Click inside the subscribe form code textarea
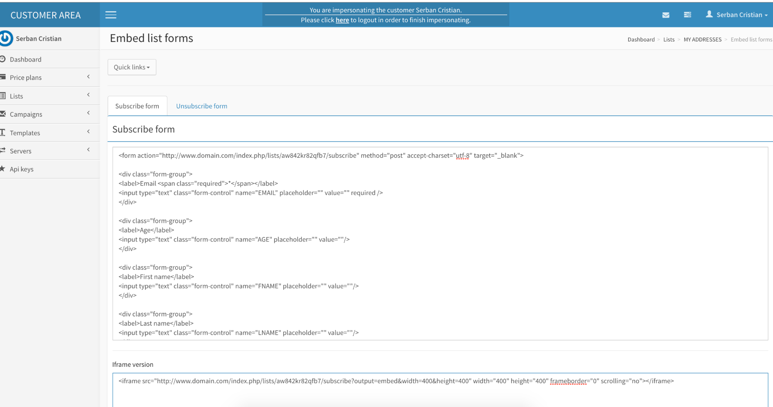 coord(440,244)
